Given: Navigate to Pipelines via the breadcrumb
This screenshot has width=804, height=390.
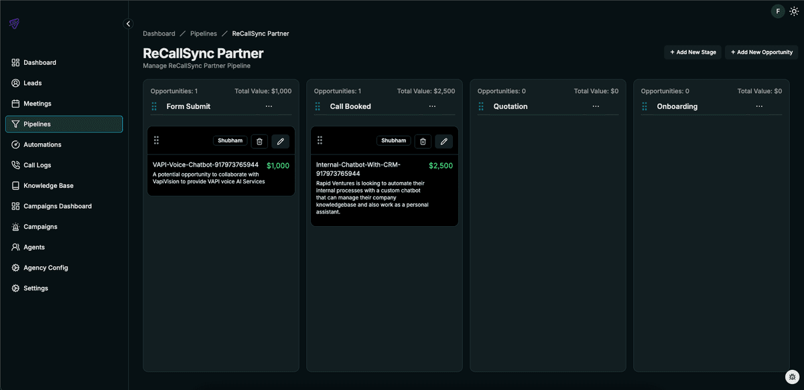Looking at the screenshot, I should pyautogui.click(x=203, y=33).
